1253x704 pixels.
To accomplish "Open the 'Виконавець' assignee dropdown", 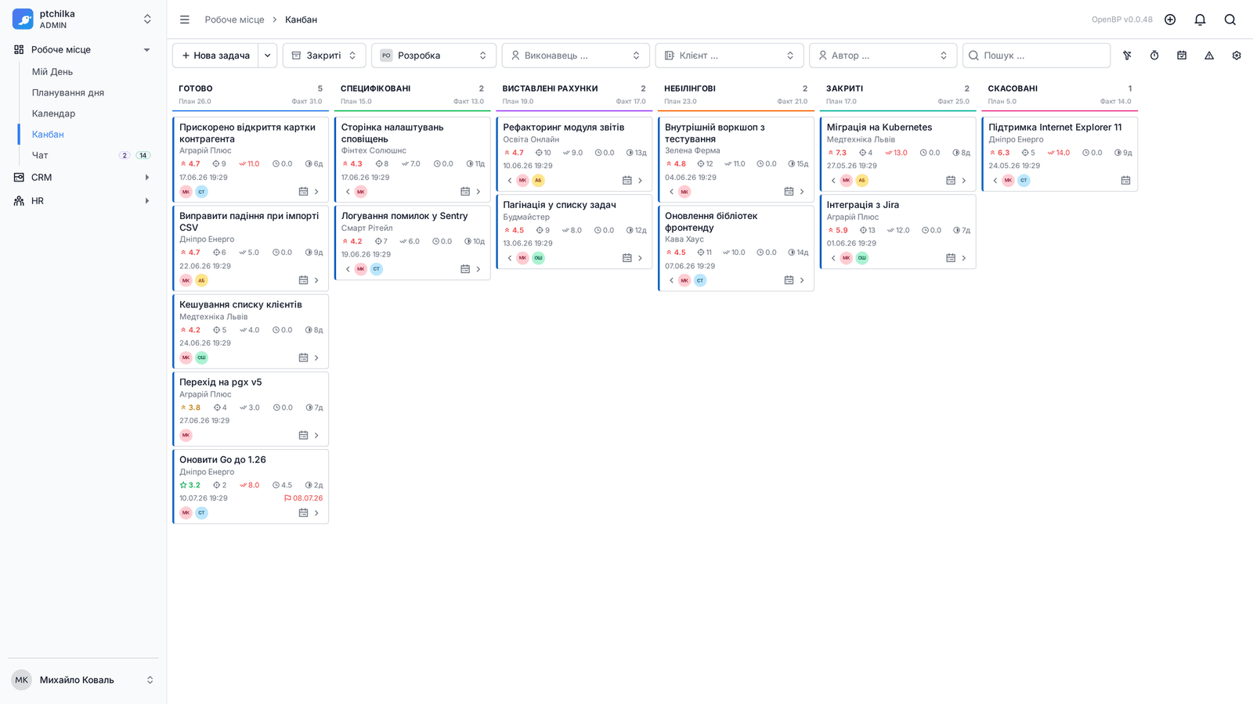I will coord(576,56).
